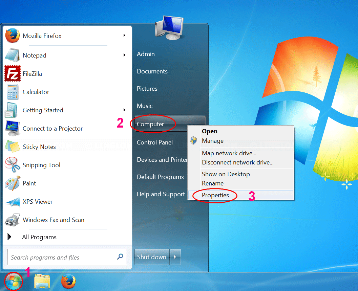Click the Notepad icon in Start menu

pyautogui.click(x=13, y=55)
